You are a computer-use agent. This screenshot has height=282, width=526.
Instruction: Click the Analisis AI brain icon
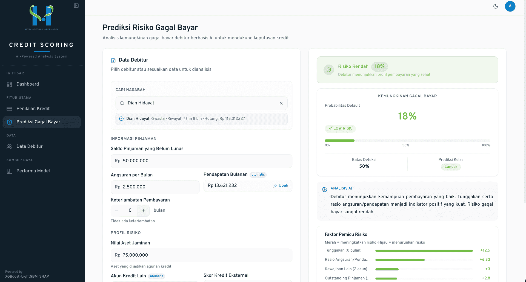tap(325, 189)
